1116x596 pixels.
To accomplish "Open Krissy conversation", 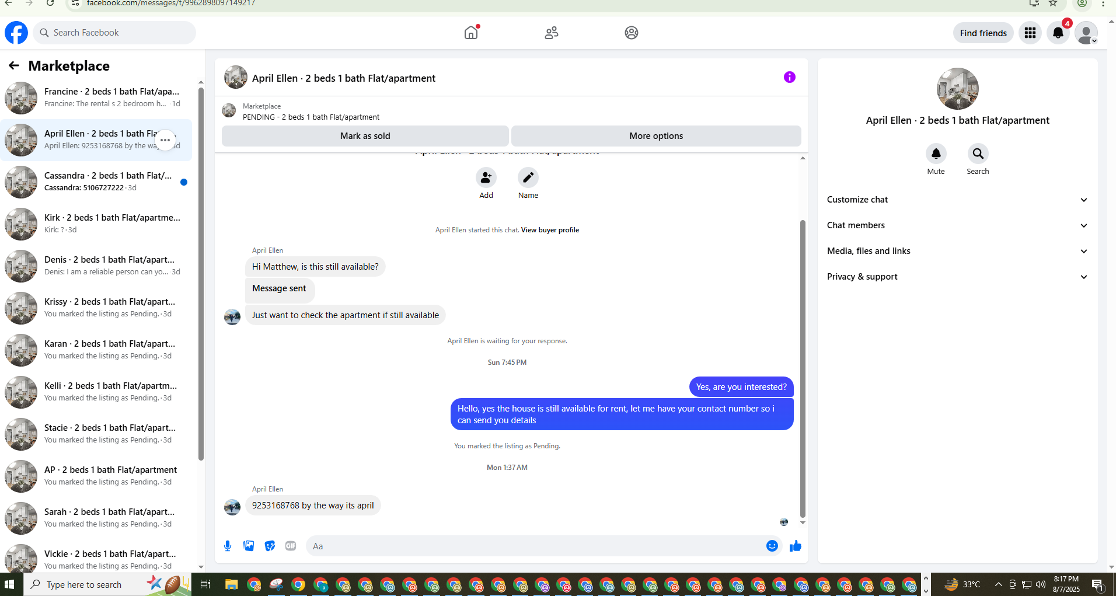I will (x=96, y=308).
